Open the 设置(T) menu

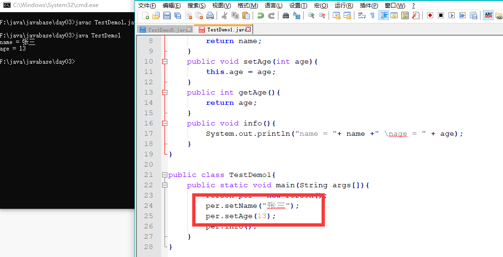click(x=298, y=6)
